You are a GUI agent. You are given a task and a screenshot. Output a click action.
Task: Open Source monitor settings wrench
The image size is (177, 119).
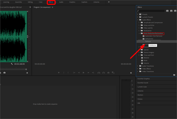click(12, 64)
